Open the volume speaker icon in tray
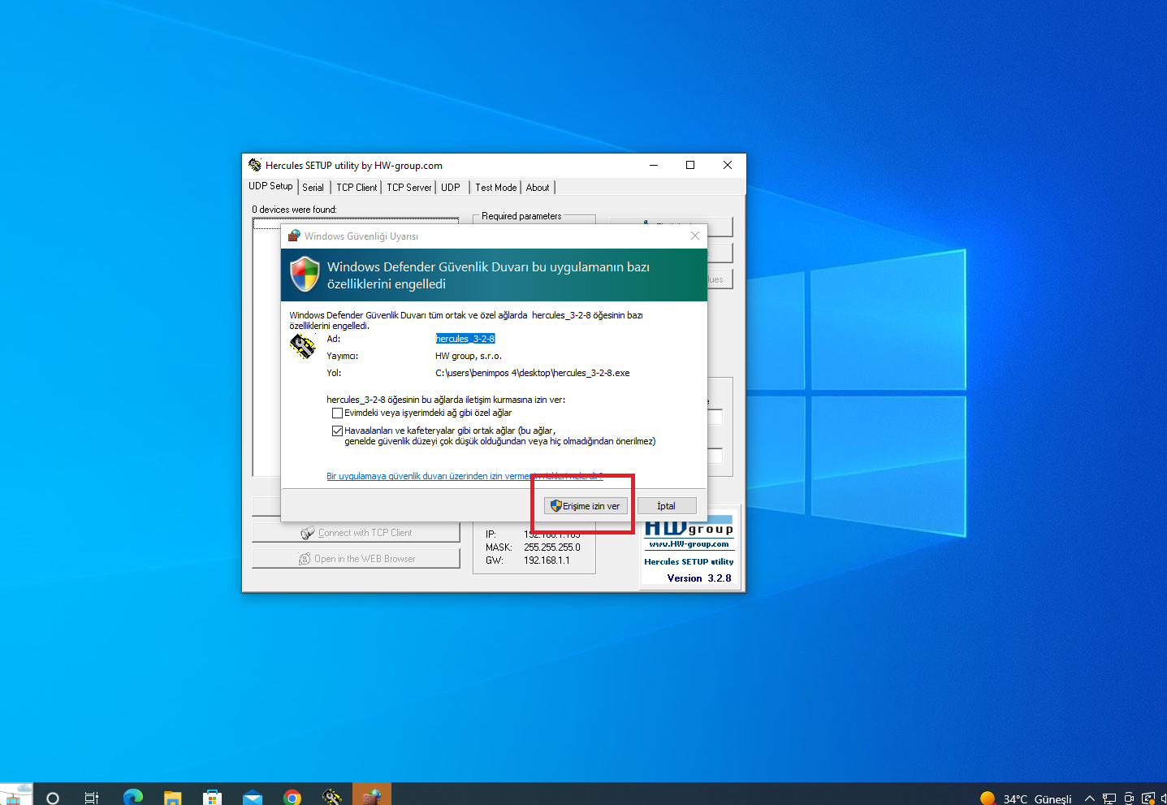The height and width of the screenshot is (805, 1167). 1163,799
